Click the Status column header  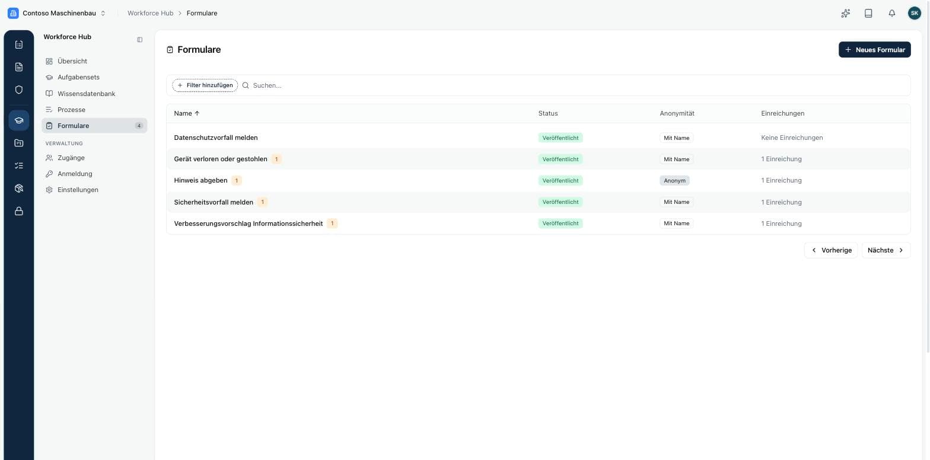(548, 113)
